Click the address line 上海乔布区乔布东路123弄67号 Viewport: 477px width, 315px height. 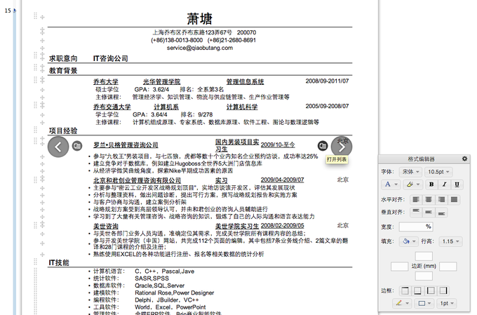(x=192, y=32)
